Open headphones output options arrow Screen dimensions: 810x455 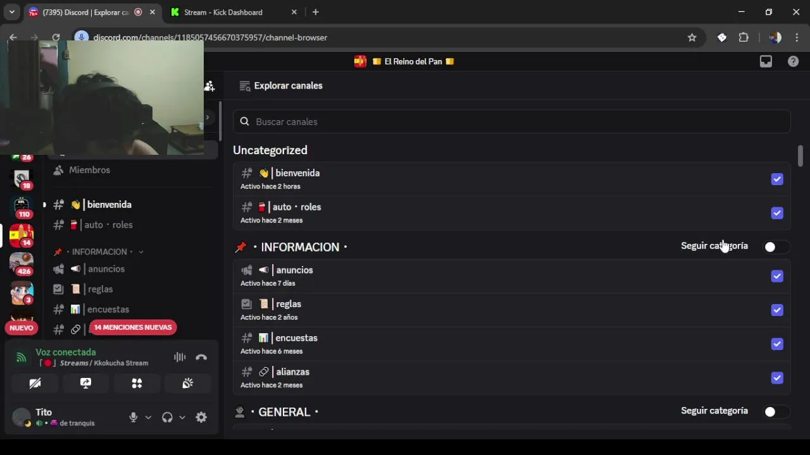point(182,417)
